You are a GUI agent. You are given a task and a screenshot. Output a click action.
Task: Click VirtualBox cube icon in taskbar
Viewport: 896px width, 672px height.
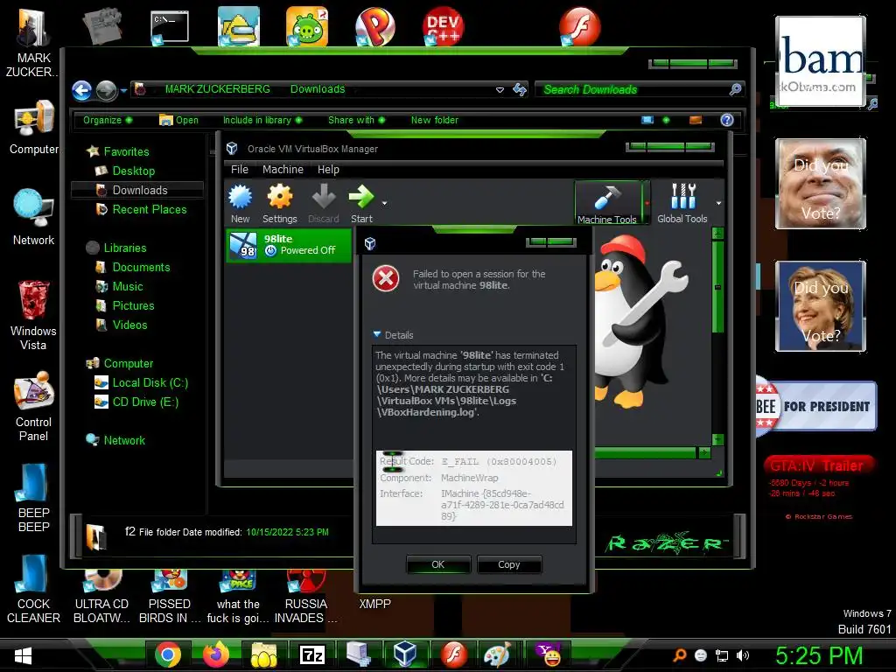tap(404, 654)
